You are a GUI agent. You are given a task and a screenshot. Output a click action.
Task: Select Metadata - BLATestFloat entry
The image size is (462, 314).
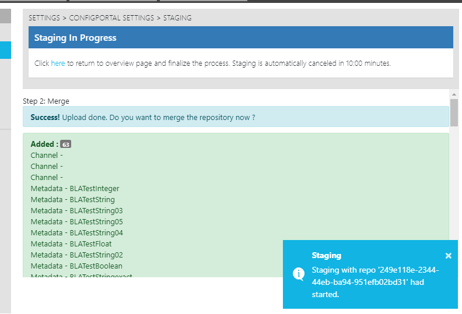pyautogui.click(x=71, y=244)
